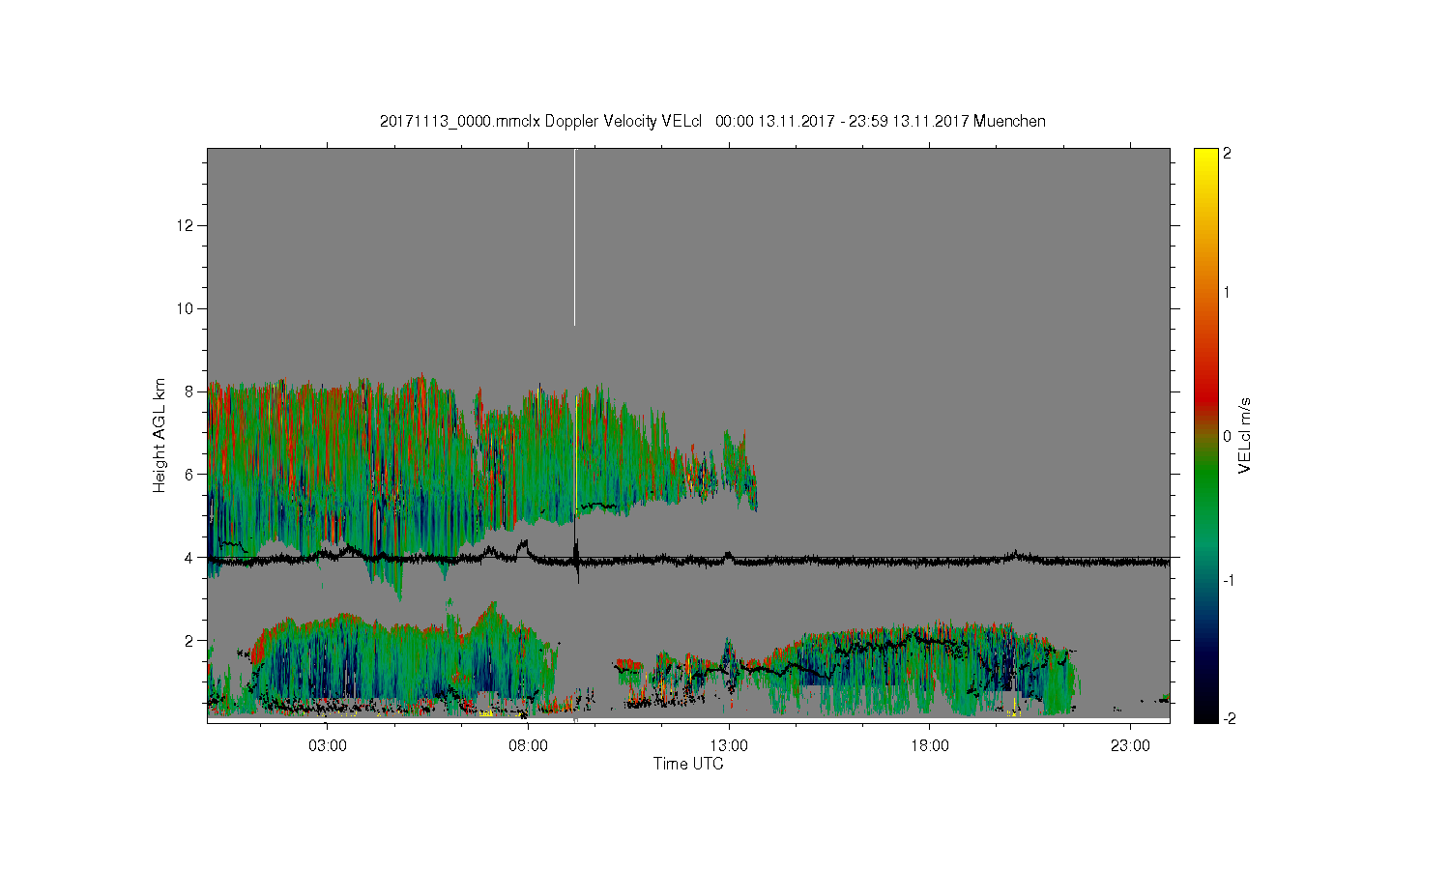This screenshot has width=1450, height=870.
Task: Click the 18:00 time axis label
Action: point(929,746)
